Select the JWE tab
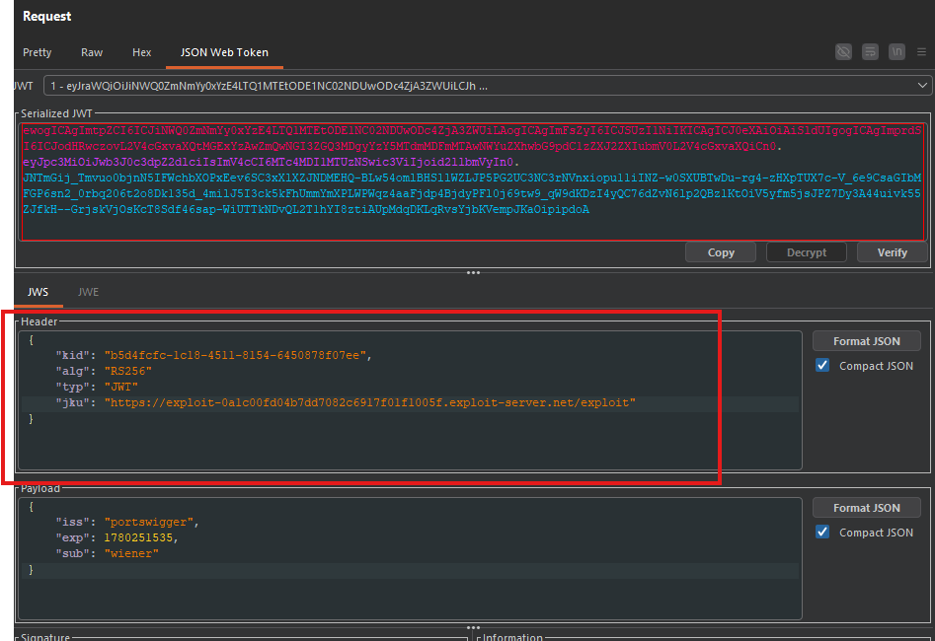 point(88,292)
